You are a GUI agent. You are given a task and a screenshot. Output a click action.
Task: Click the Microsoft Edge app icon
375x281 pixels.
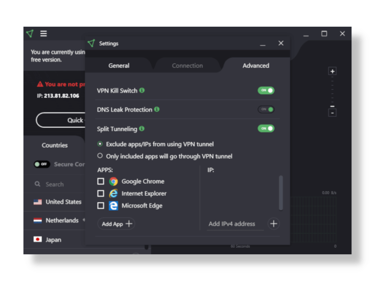114,206
